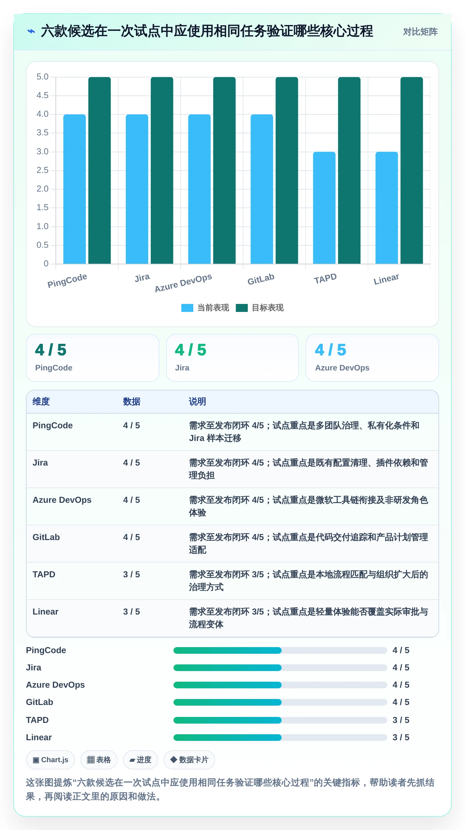Click the 4 / 5 value in GitLab table row
This screenshot has width=465, height=830.
[x=132, y=537]
